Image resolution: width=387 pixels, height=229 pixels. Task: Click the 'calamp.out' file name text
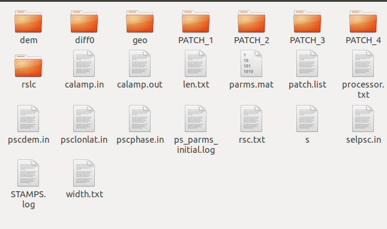click(140, 85)
